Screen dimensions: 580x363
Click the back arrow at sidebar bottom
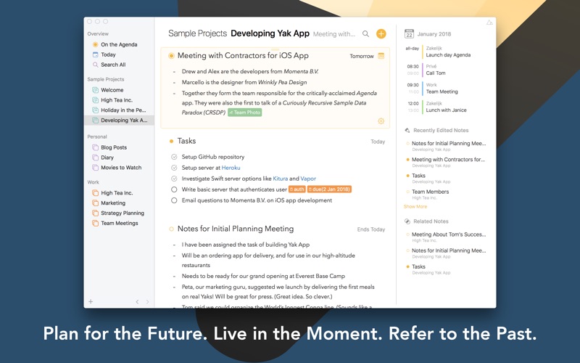[137, 302]
